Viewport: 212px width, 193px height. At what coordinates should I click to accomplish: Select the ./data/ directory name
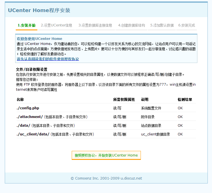[23, 126]
